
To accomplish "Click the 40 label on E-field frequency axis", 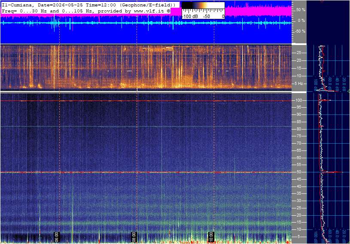I will (x=298, y=187).
